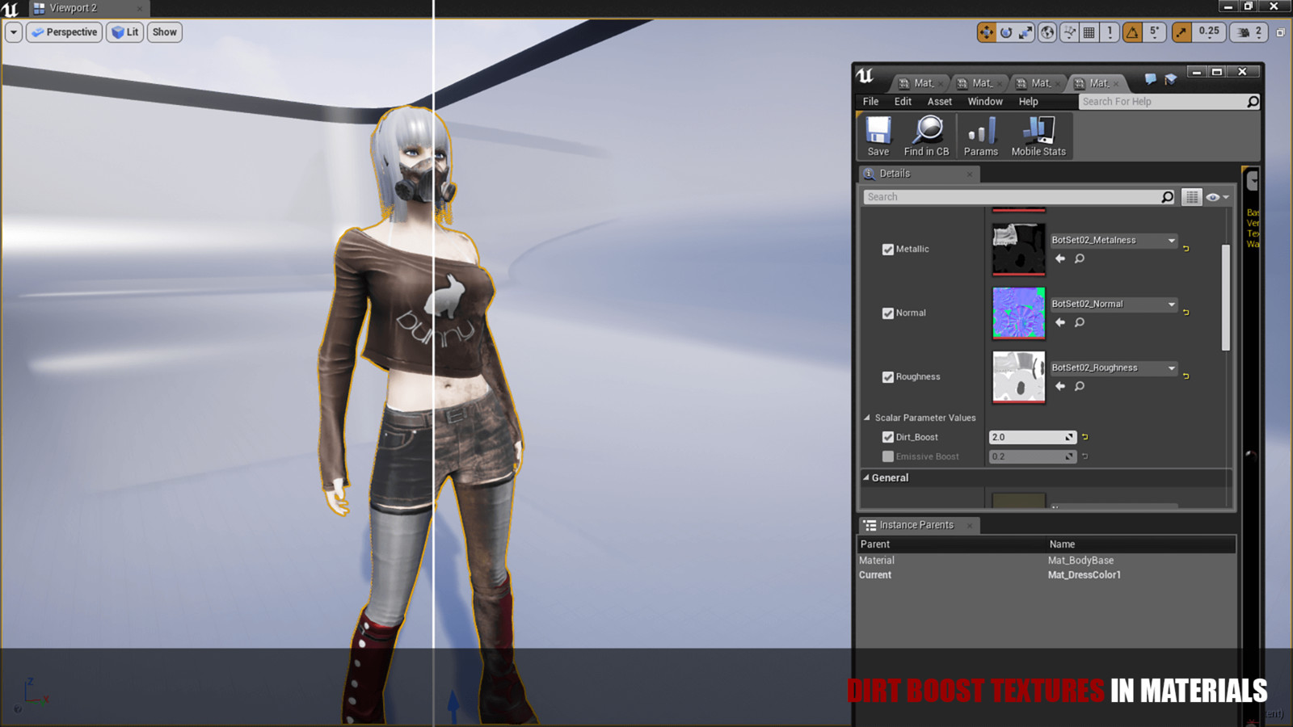This screenshot has height=727, width=1293.
Task: Reset Roughness texture to default arrow
Action: click(x=1186, y=376)
